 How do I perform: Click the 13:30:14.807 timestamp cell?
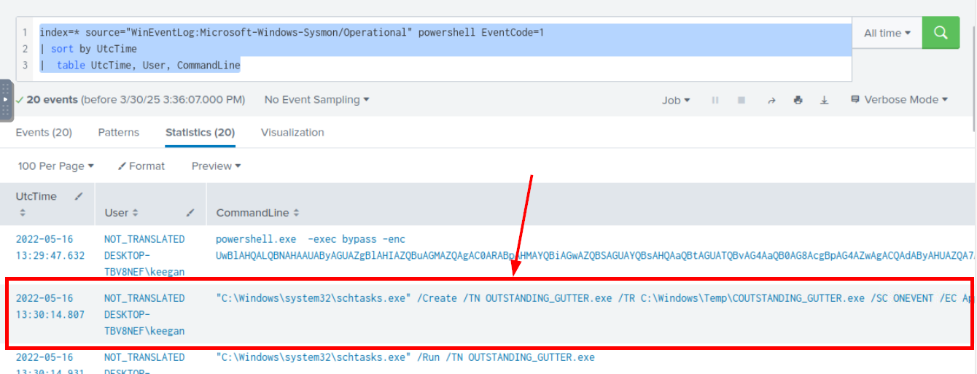[x=50, y=307]
